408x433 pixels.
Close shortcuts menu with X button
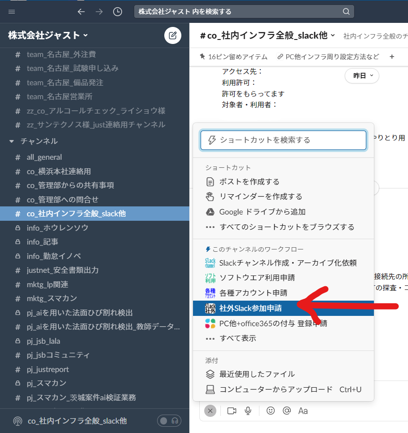click(x=210, y=411)
